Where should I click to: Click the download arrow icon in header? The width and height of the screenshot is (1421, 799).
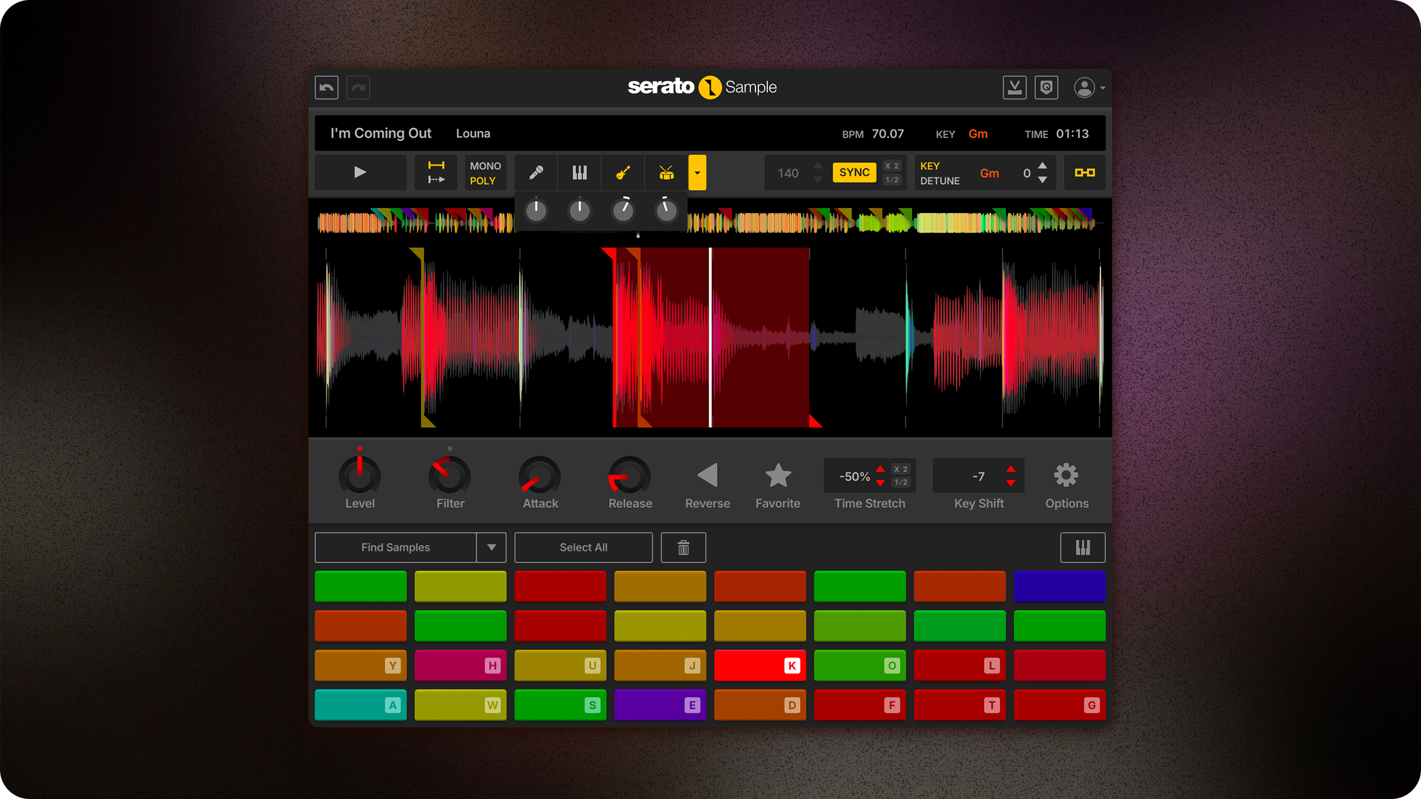pyautogui.click(x=1014, y=88)
